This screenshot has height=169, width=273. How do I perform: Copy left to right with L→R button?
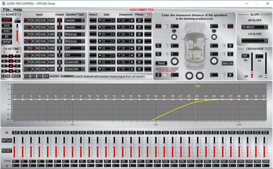click(6, 76)
